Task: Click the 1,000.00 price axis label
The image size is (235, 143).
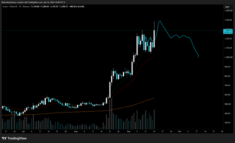Action: (228, 57)
